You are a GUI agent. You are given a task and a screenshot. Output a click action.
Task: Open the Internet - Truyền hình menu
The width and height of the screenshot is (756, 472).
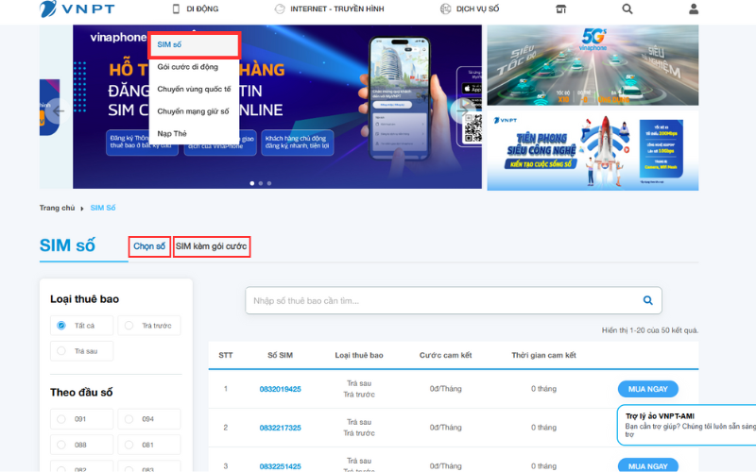329,8
